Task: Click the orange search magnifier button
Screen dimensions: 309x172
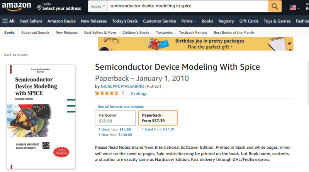Action: 275,7
